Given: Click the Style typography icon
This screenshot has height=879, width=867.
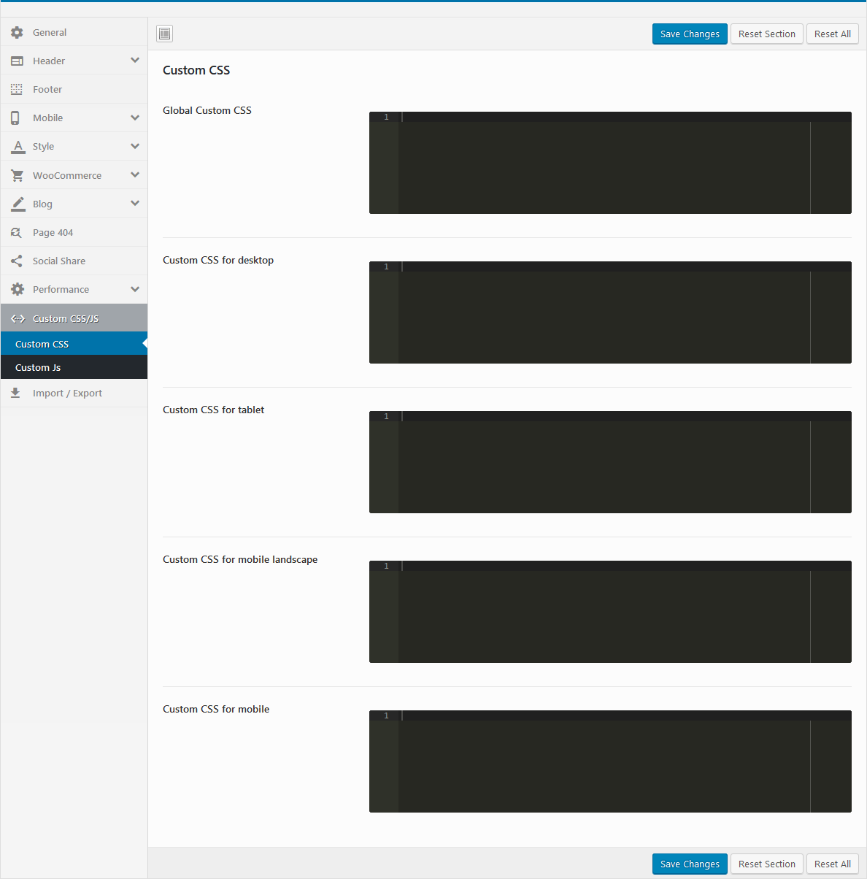Looking at the screenshot, I should (18, 146).
